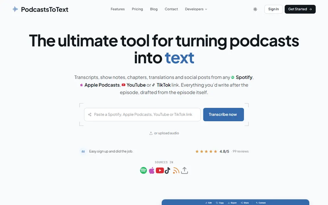The image size is (328, 205).
Task: Click the Transcribe now button
Action: (x=223, y=114)
